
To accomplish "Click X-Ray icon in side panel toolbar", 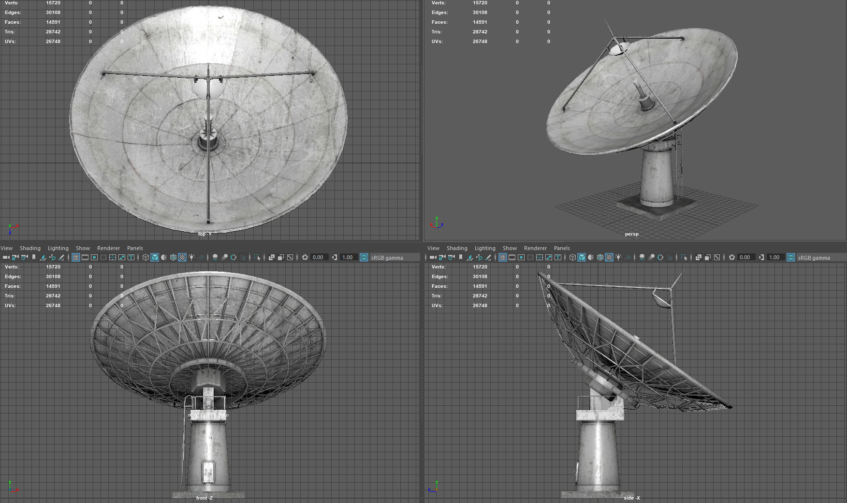I will click(x=699, y=257).
